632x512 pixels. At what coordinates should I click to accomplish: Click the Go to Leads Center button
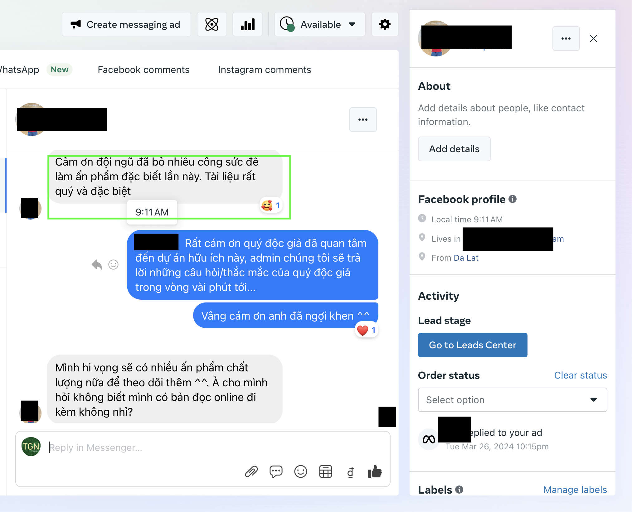[473, 345]
